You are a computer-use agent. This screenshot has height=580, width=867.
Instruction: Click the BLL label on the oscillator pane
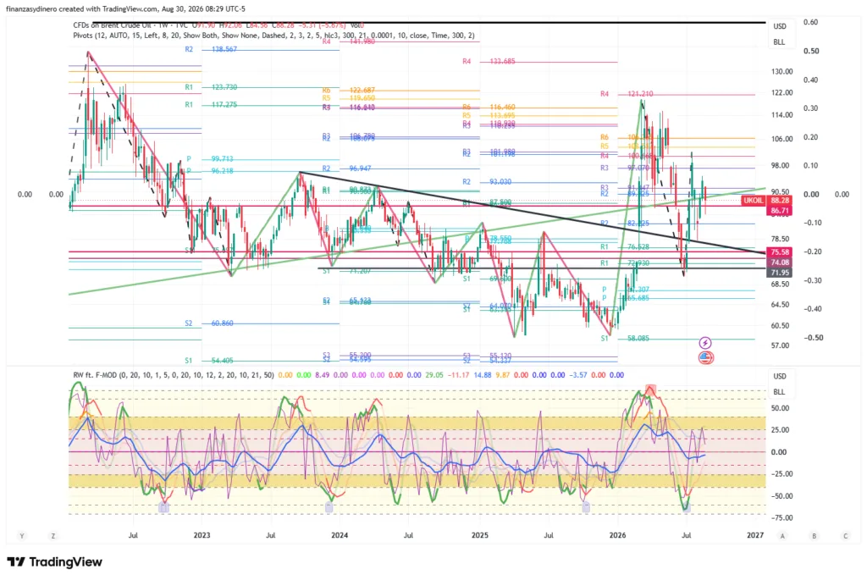pos(780,392)
